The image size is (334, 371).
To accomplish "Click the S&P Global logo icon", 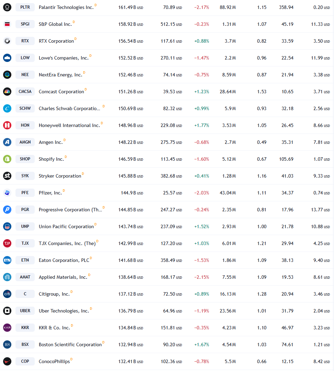I will pos(7,24).
